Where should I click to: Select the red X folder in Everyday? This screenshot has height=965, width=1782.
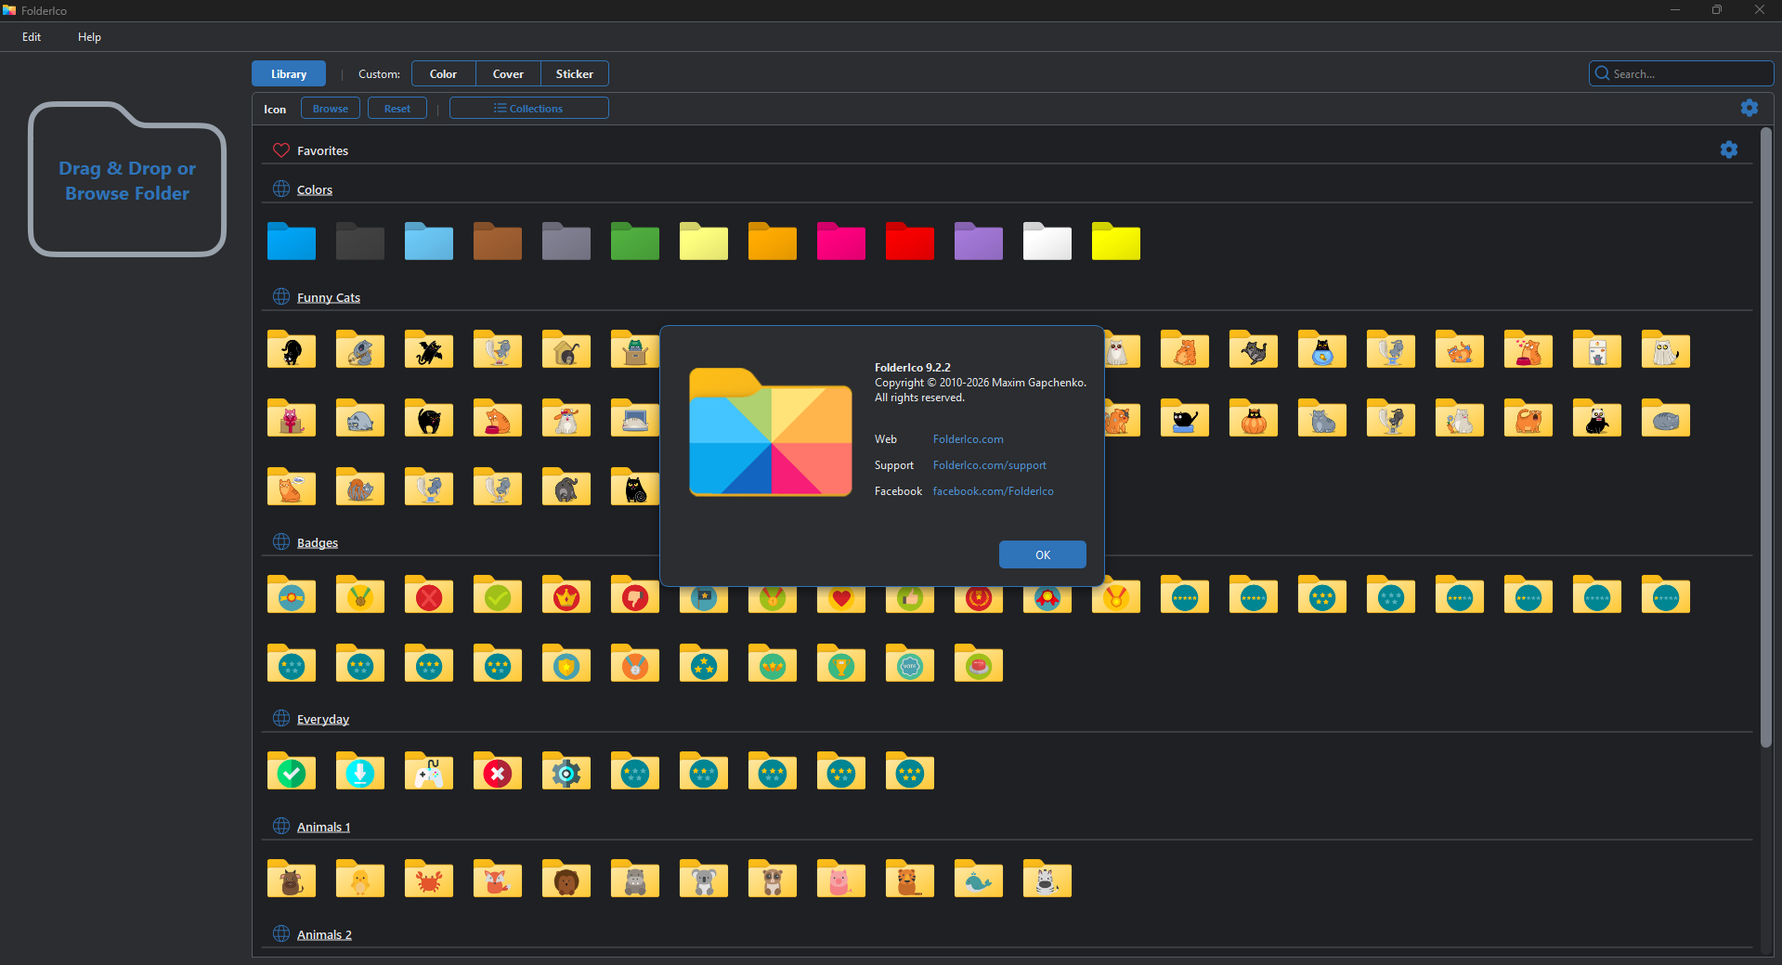click(498, 771)
